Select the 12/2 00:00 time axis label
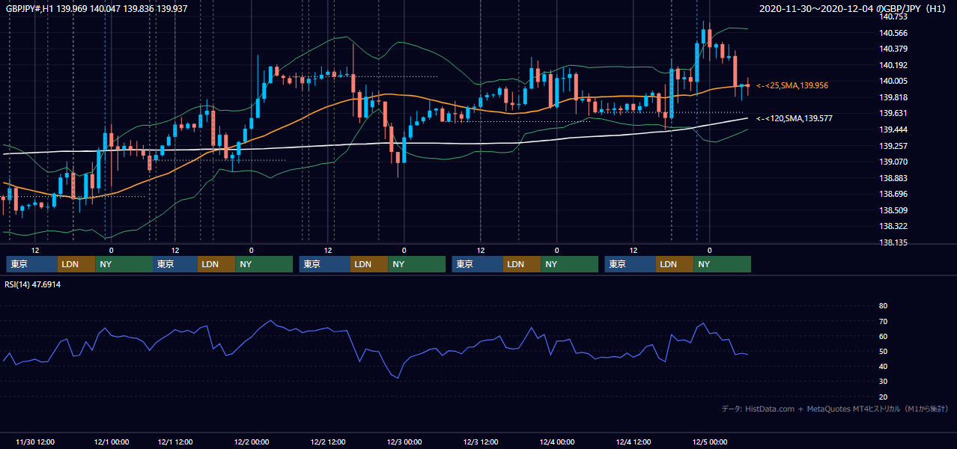The height and width of the screenshot is (449, 957). click(252, 442)
